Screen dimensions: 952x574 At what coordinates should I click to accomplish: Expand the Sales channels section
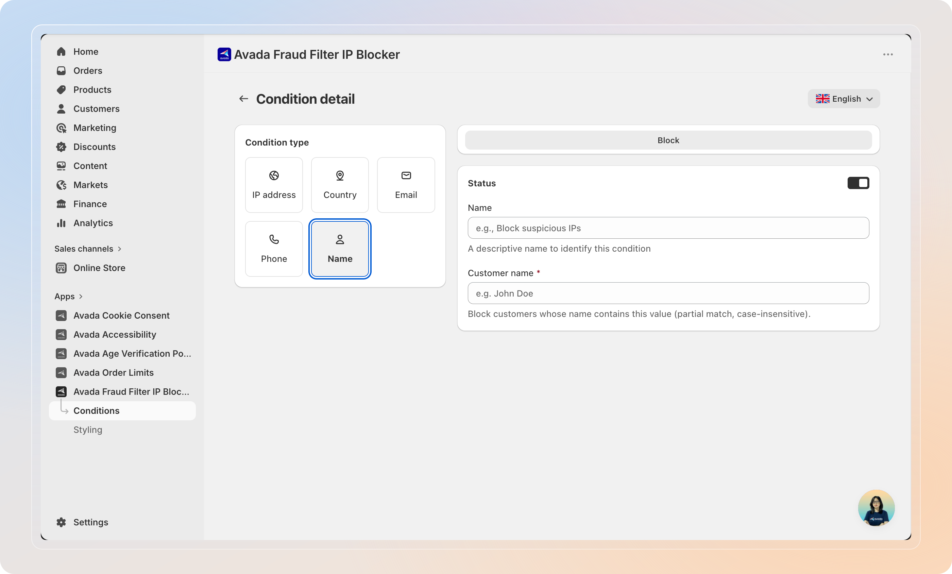88,249
